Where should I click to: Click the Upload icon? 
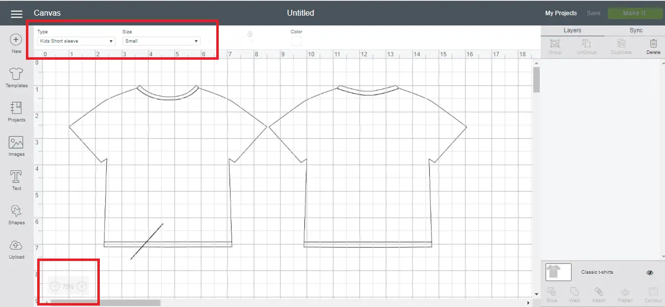click(x=16, y=246)
